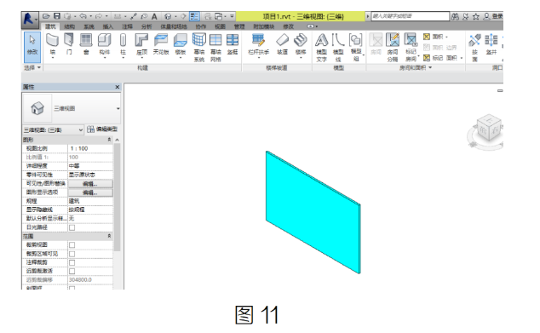Select the Railing (栏杆扶手) tool
The image size is (540, 333).
[259, 45]
